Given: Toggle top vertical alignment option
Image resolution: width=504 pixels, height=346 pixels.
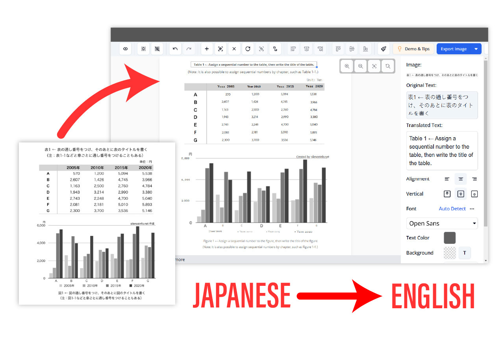Looking at the screenshot, I should pyautogui.click(x=447, y=194).
